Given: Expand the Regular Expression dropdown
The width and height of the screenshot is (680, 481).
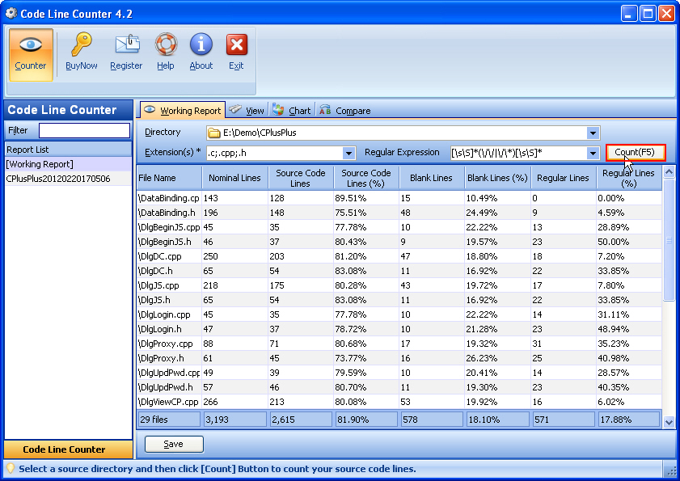Looking at the screenshot, I should [x=593, y=153].
